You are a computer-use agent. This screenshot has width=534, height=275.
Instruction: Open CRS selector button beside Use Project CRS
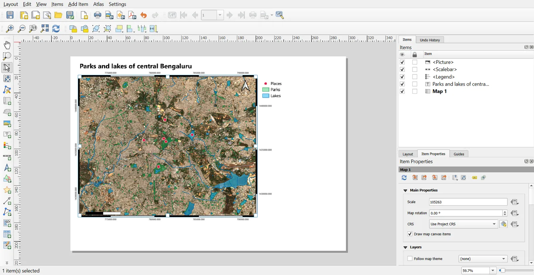coord(504,224)
